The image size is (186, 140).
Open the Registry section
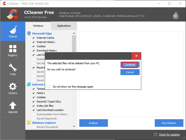point(13,51)
